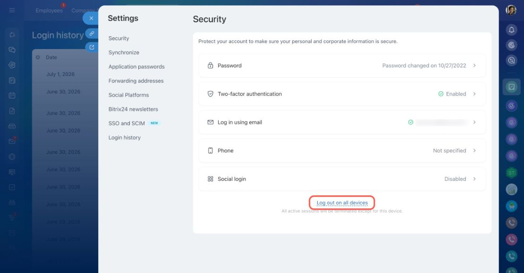Open the user profile avatar

(511, 10)
